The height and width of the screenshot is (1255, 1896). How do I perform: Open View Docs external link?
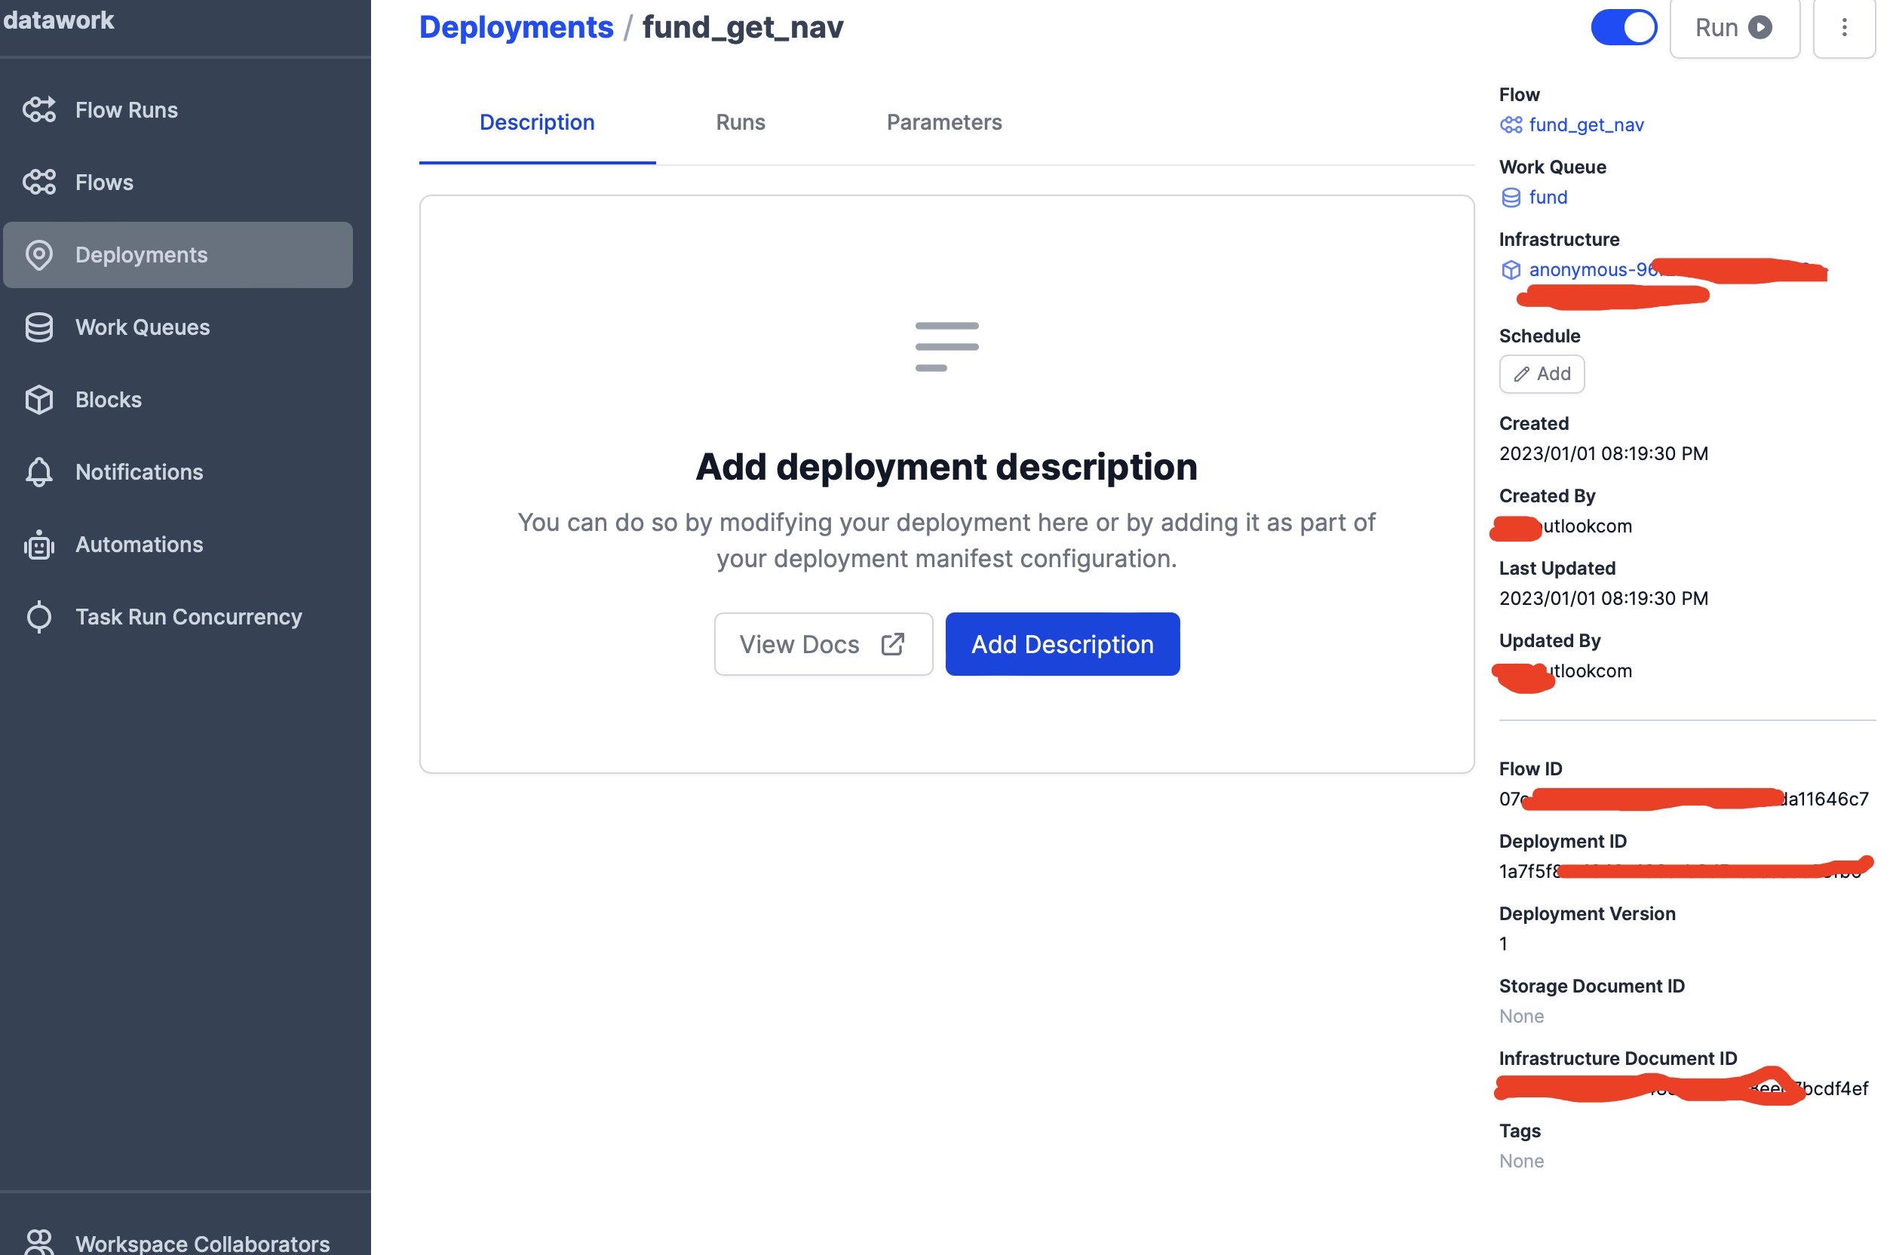pyautogui.click(x=823, y=644)
